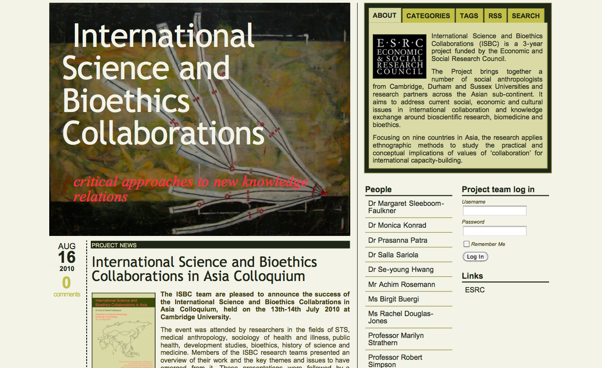The height and width of the screenshot is (368, 602).
Task: Click the post date 'AUG 16 2010'
Action: (67, 257)
